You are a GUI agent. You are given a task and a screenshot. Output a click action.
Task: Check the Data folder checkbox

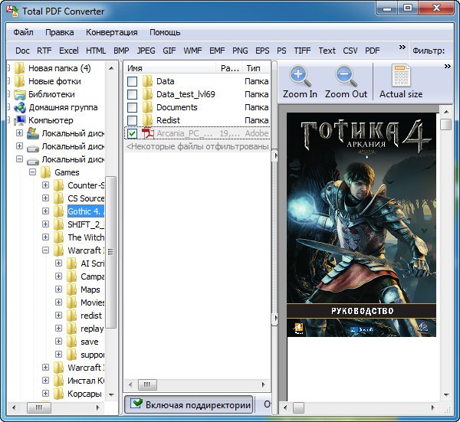pos(133,81)
